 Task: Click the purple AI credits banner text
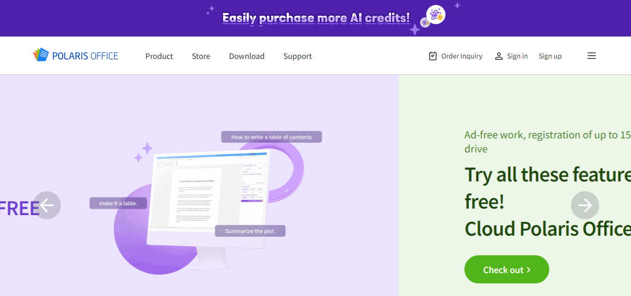[x=316, y=18]
